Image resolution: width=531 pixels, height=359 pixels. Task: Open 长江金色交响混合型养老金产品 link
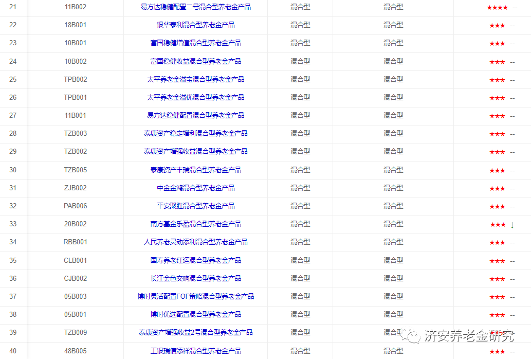(x=195, y=278)
